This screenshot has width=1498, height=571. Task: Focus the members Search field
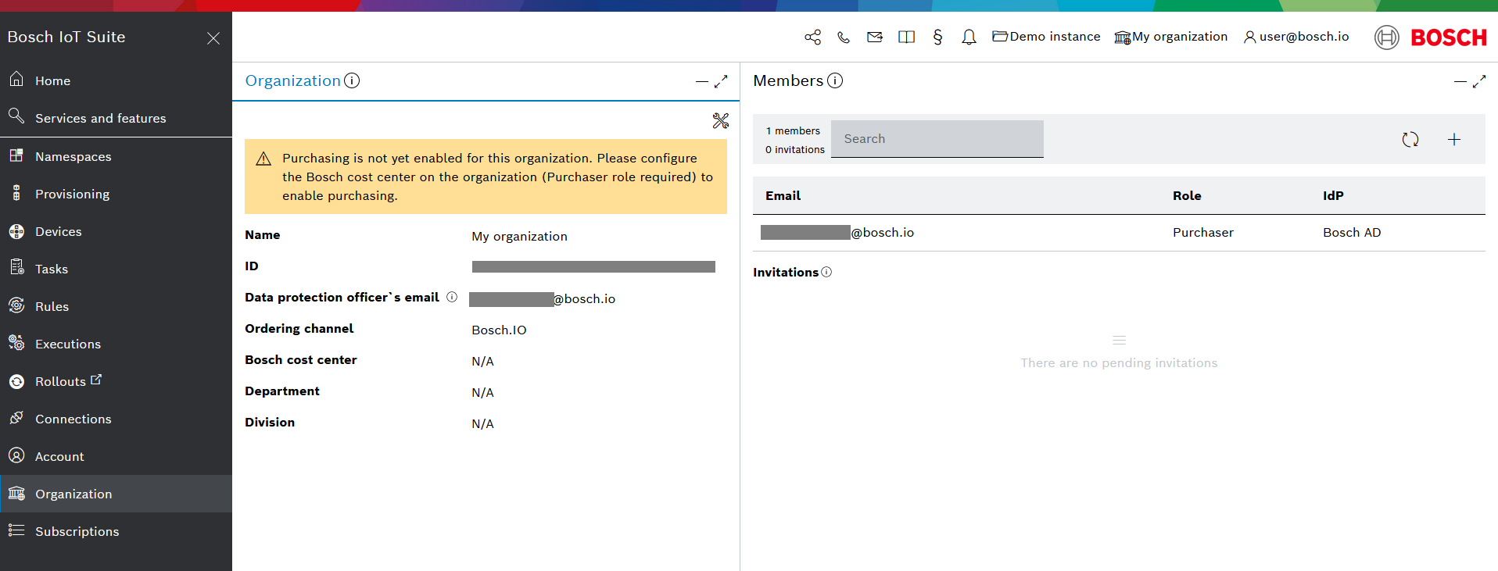(937, 139)
